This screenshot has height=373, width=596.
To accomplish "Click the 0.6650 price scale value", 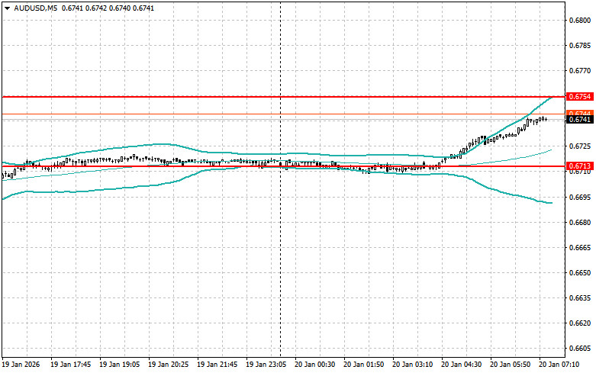I will (580, 273).
